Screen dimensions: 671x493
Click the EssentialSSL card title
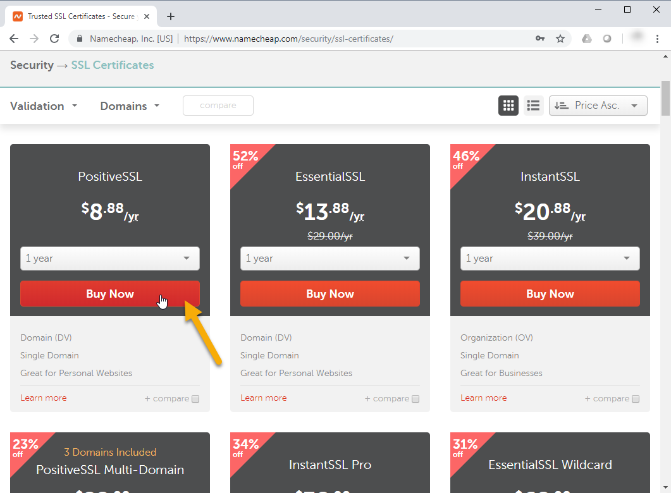click(x=330, y=177)
